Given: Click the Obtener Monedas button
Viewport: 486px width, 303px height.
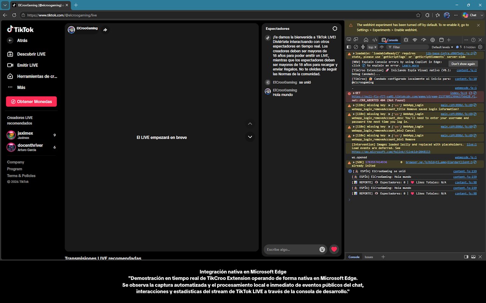Looking at the screenshot, I should (32, 102).
